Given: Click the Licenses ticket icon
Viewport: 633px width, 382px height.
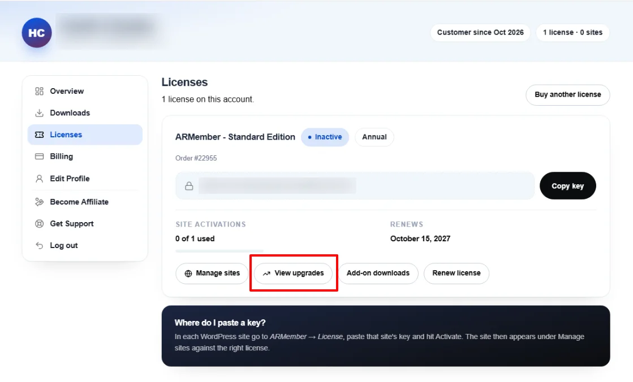Looking at the screenshot, I should coord(39,134).
